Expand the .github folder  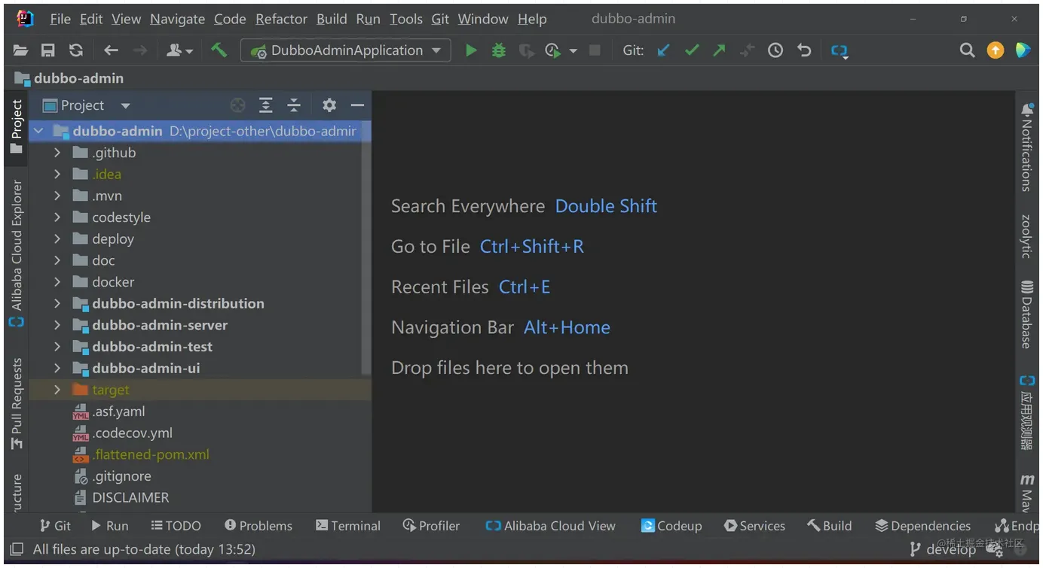pyautogui.click(x=57, y=153)
